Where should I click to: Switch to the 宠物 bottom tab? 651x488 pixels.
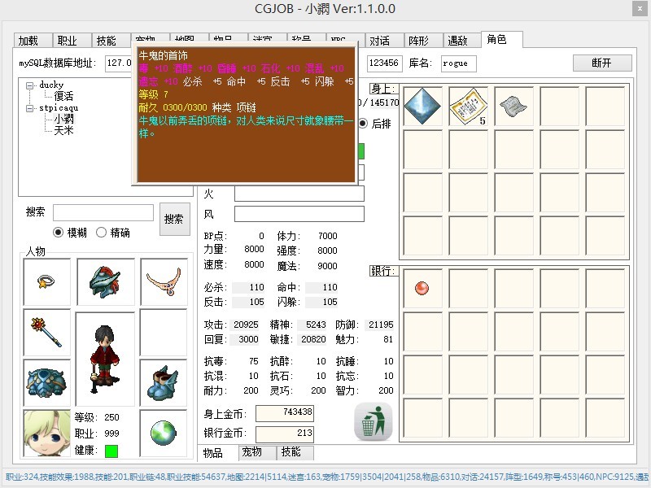(x=252, y=451)
